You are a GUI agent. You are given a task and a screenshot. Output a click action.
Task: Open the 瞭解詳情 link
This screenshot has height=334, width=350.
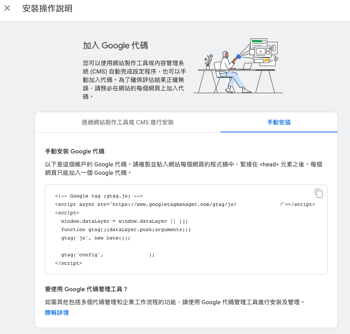(57, 313)
